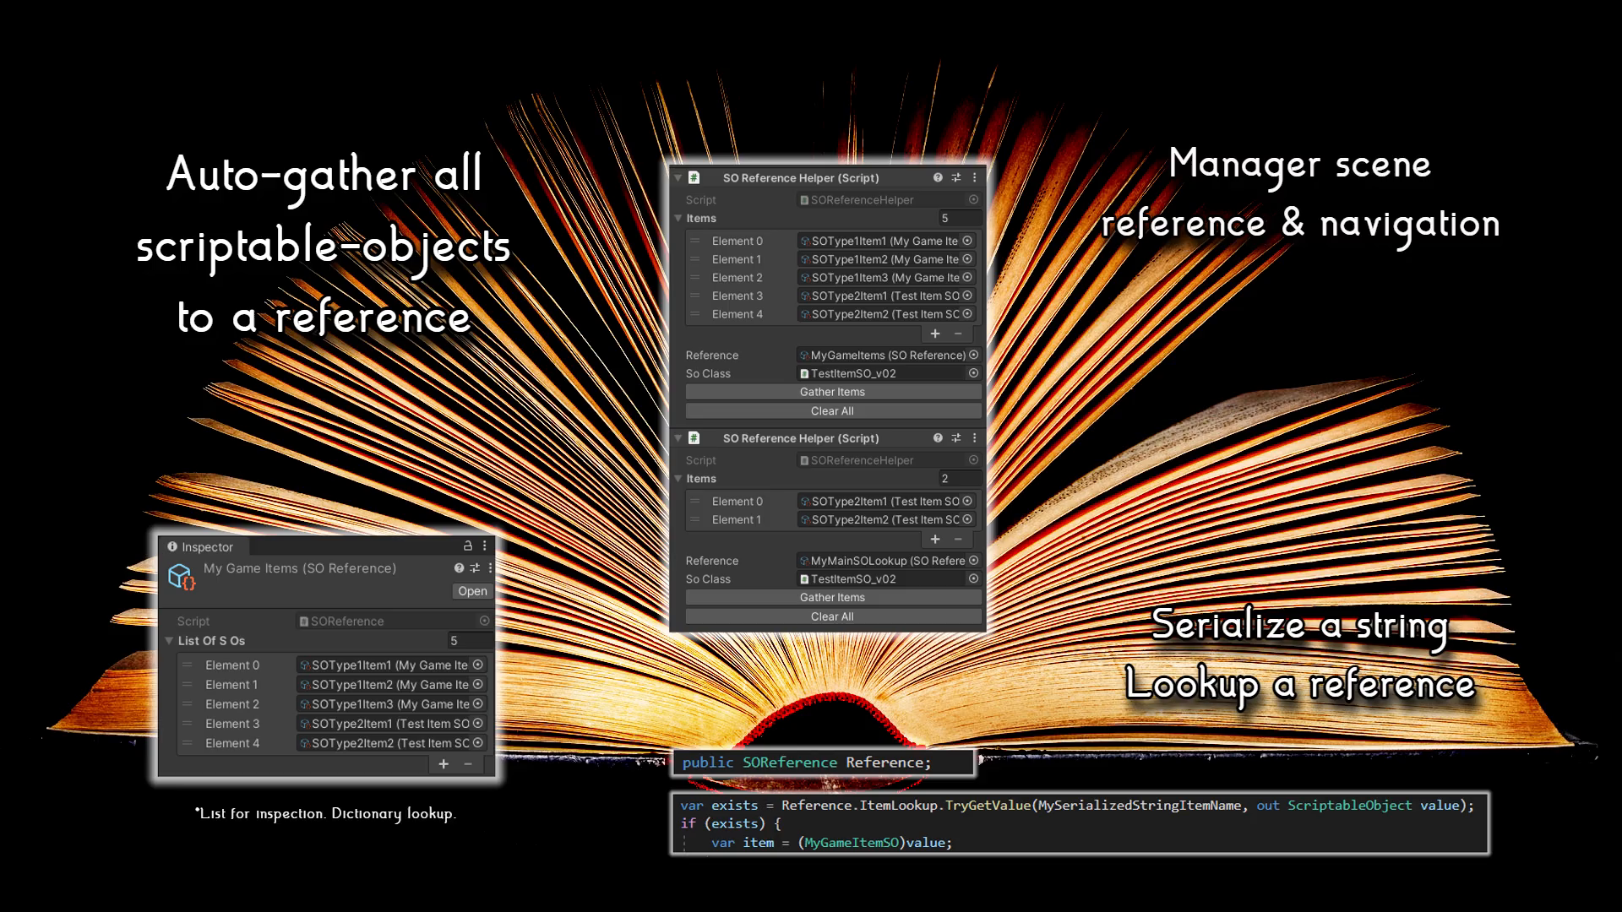
Task: Click the settings gear icon SO Reference Helper
Action: coord(955,177)
